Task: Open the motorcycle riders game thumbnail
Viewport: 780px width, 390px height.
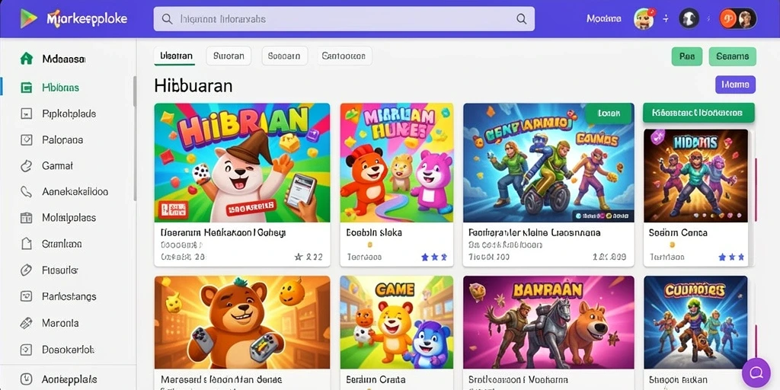Action: [x=548, y=163]
